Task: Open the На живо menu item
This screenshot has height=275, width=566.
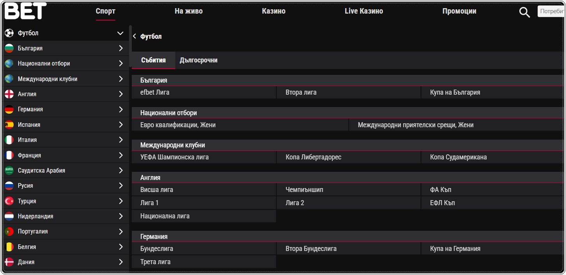Action: [x=189, y=11]
